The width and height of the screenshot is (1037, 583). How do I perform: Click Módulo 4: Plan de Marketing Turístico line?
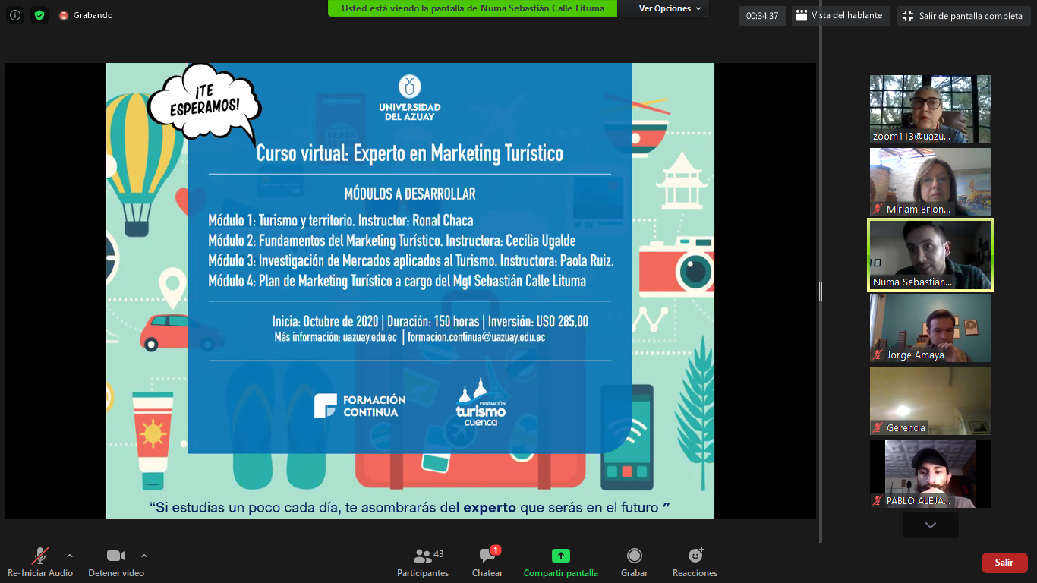397,281
